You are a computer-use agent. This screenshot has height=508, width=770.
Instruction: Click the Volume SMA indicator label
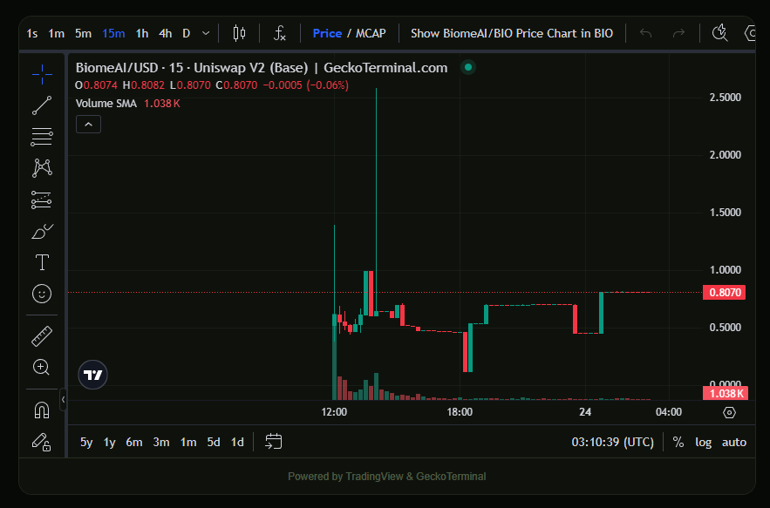(106, 104)
